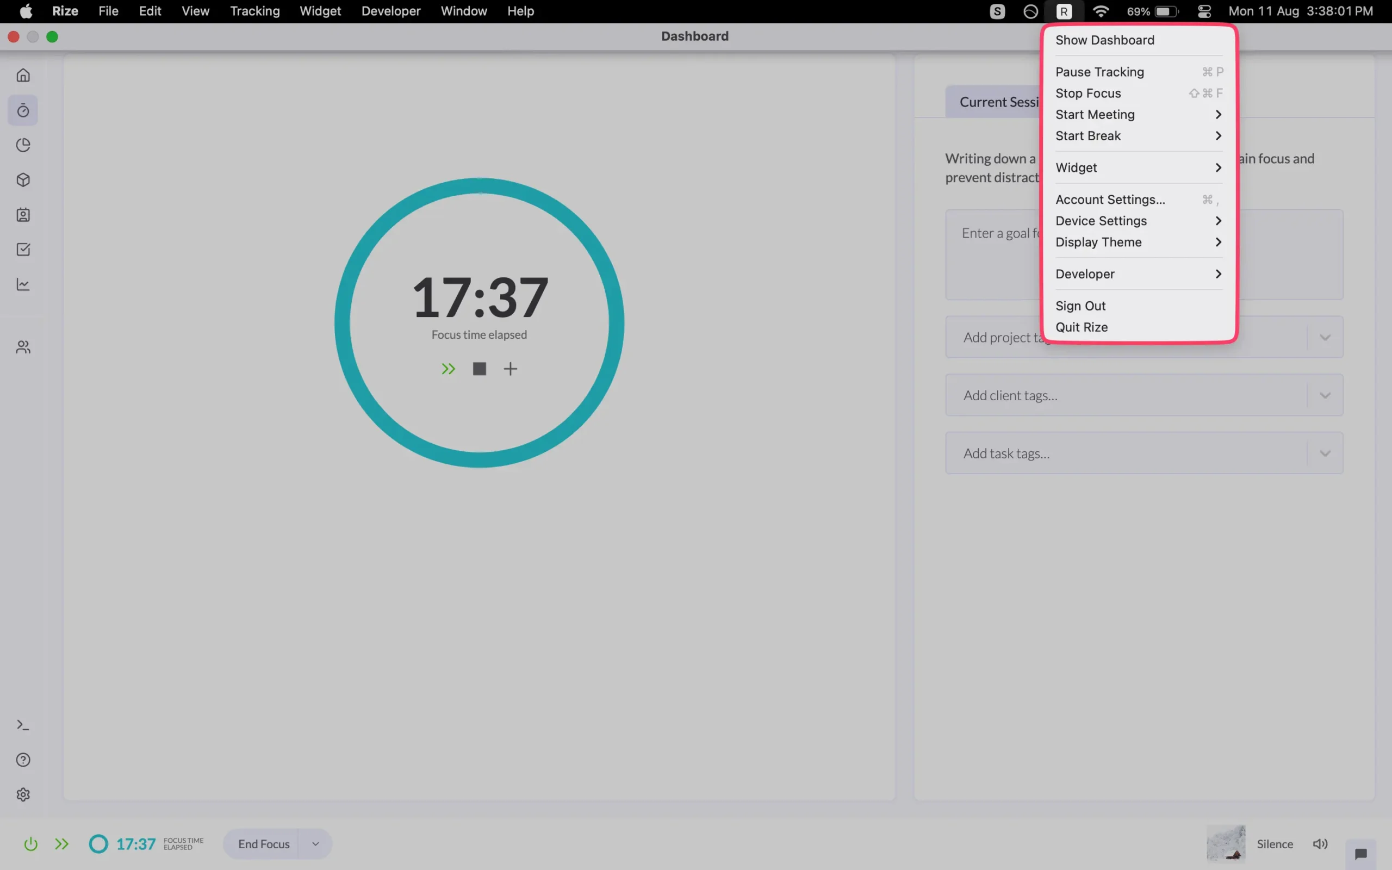The height and width of the screenshot is (870, 1392).
Task: Expand the Add client tags dropdown arrow
Action: [x=1325, y=395]
